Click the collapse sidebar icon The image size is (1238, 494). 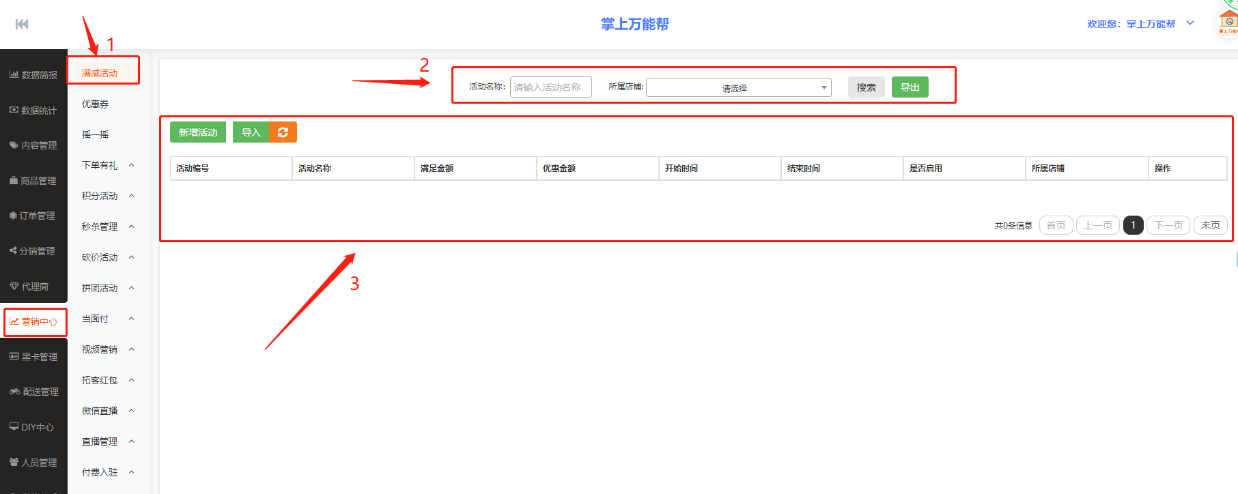click(22, 25)
